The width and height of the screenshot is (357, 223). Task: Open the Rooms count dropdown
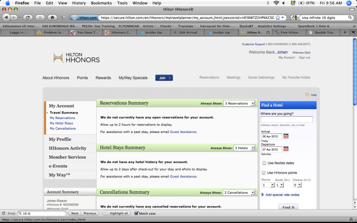(268, 185)
